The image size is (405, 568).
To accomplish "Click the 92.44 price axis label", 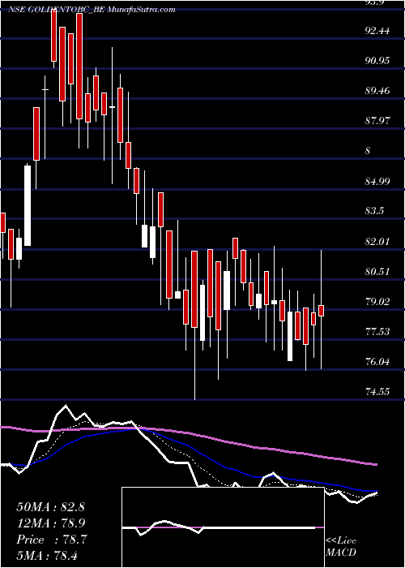I will point(377,31).
